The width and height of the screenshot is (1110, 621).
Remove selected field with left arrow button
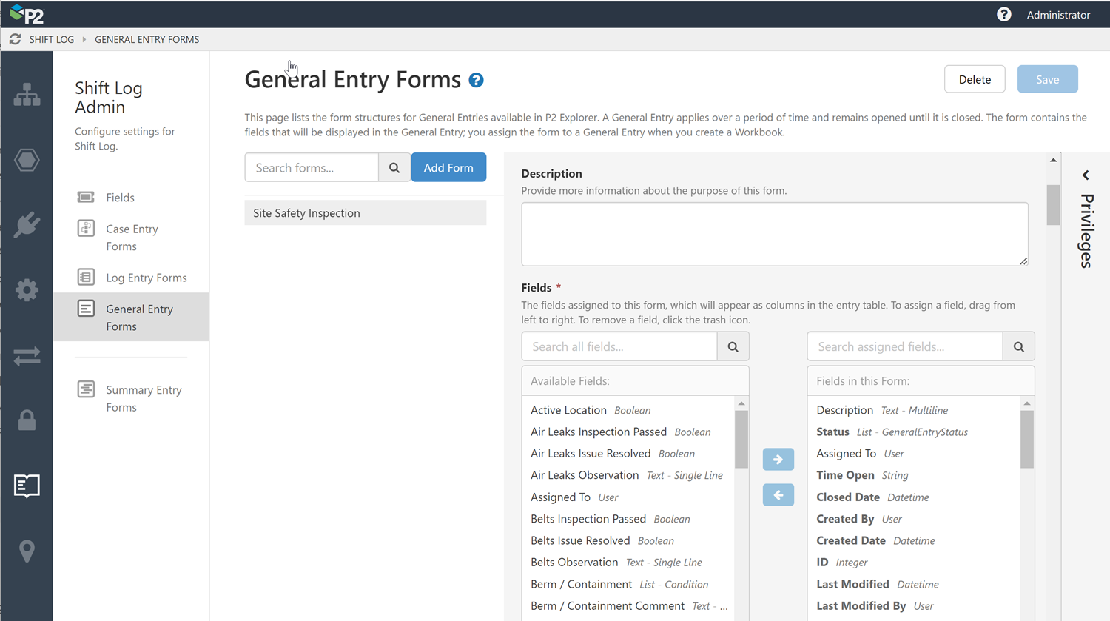coord(778,494)
